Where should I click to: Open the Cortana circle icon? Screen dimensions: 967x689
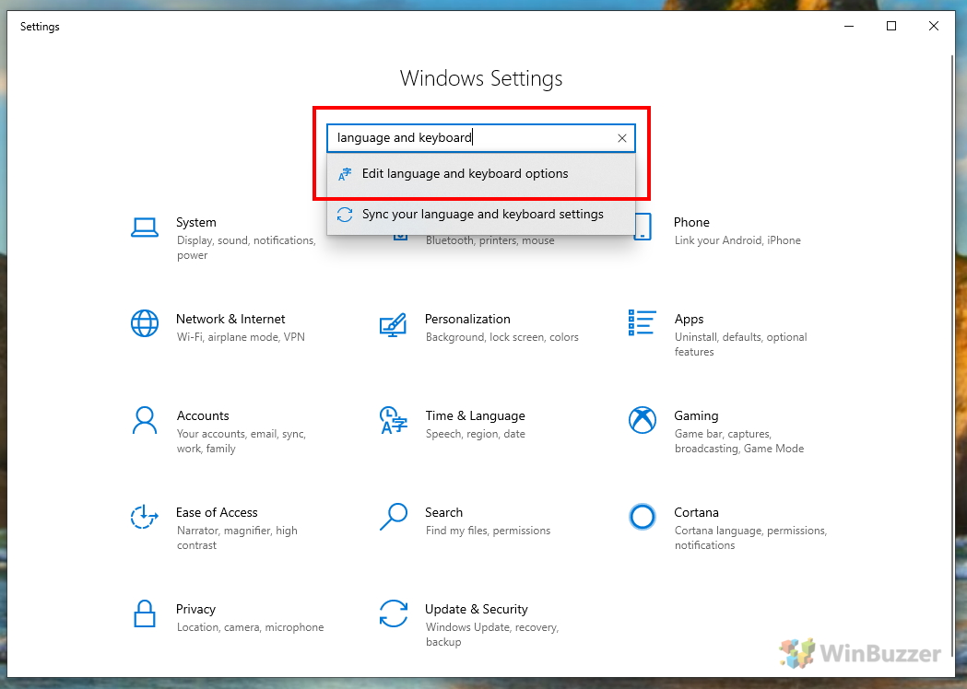[642, 517]
